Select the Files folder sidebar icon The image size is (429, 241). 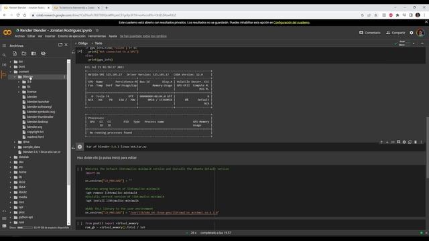pyautogui.click(x=4, y=74)
